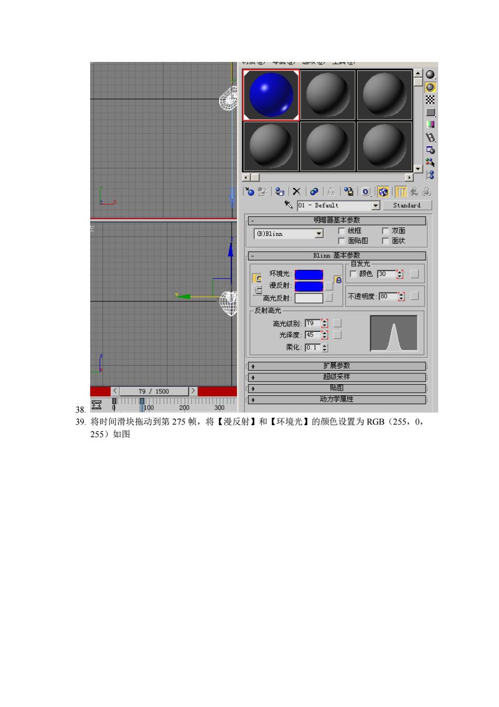Expand the 扩展参数 rollout
Screen dimensions: 499x707
[x=337, y=366]
